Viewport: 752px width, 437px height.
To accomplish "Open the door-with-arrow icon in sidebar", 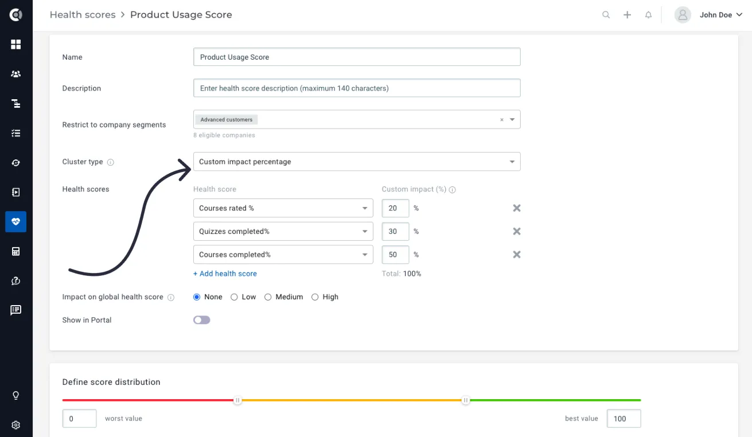I will 16,192.
